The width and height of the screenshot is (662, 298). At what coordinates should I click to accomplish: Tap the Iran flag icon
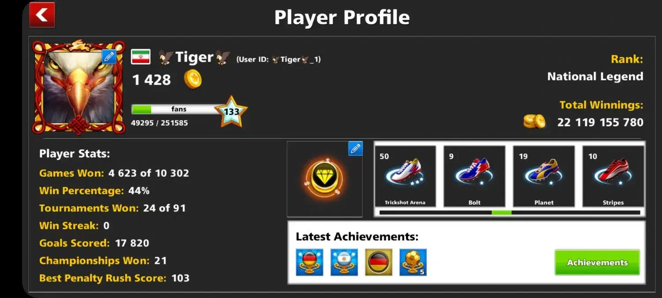141,57
